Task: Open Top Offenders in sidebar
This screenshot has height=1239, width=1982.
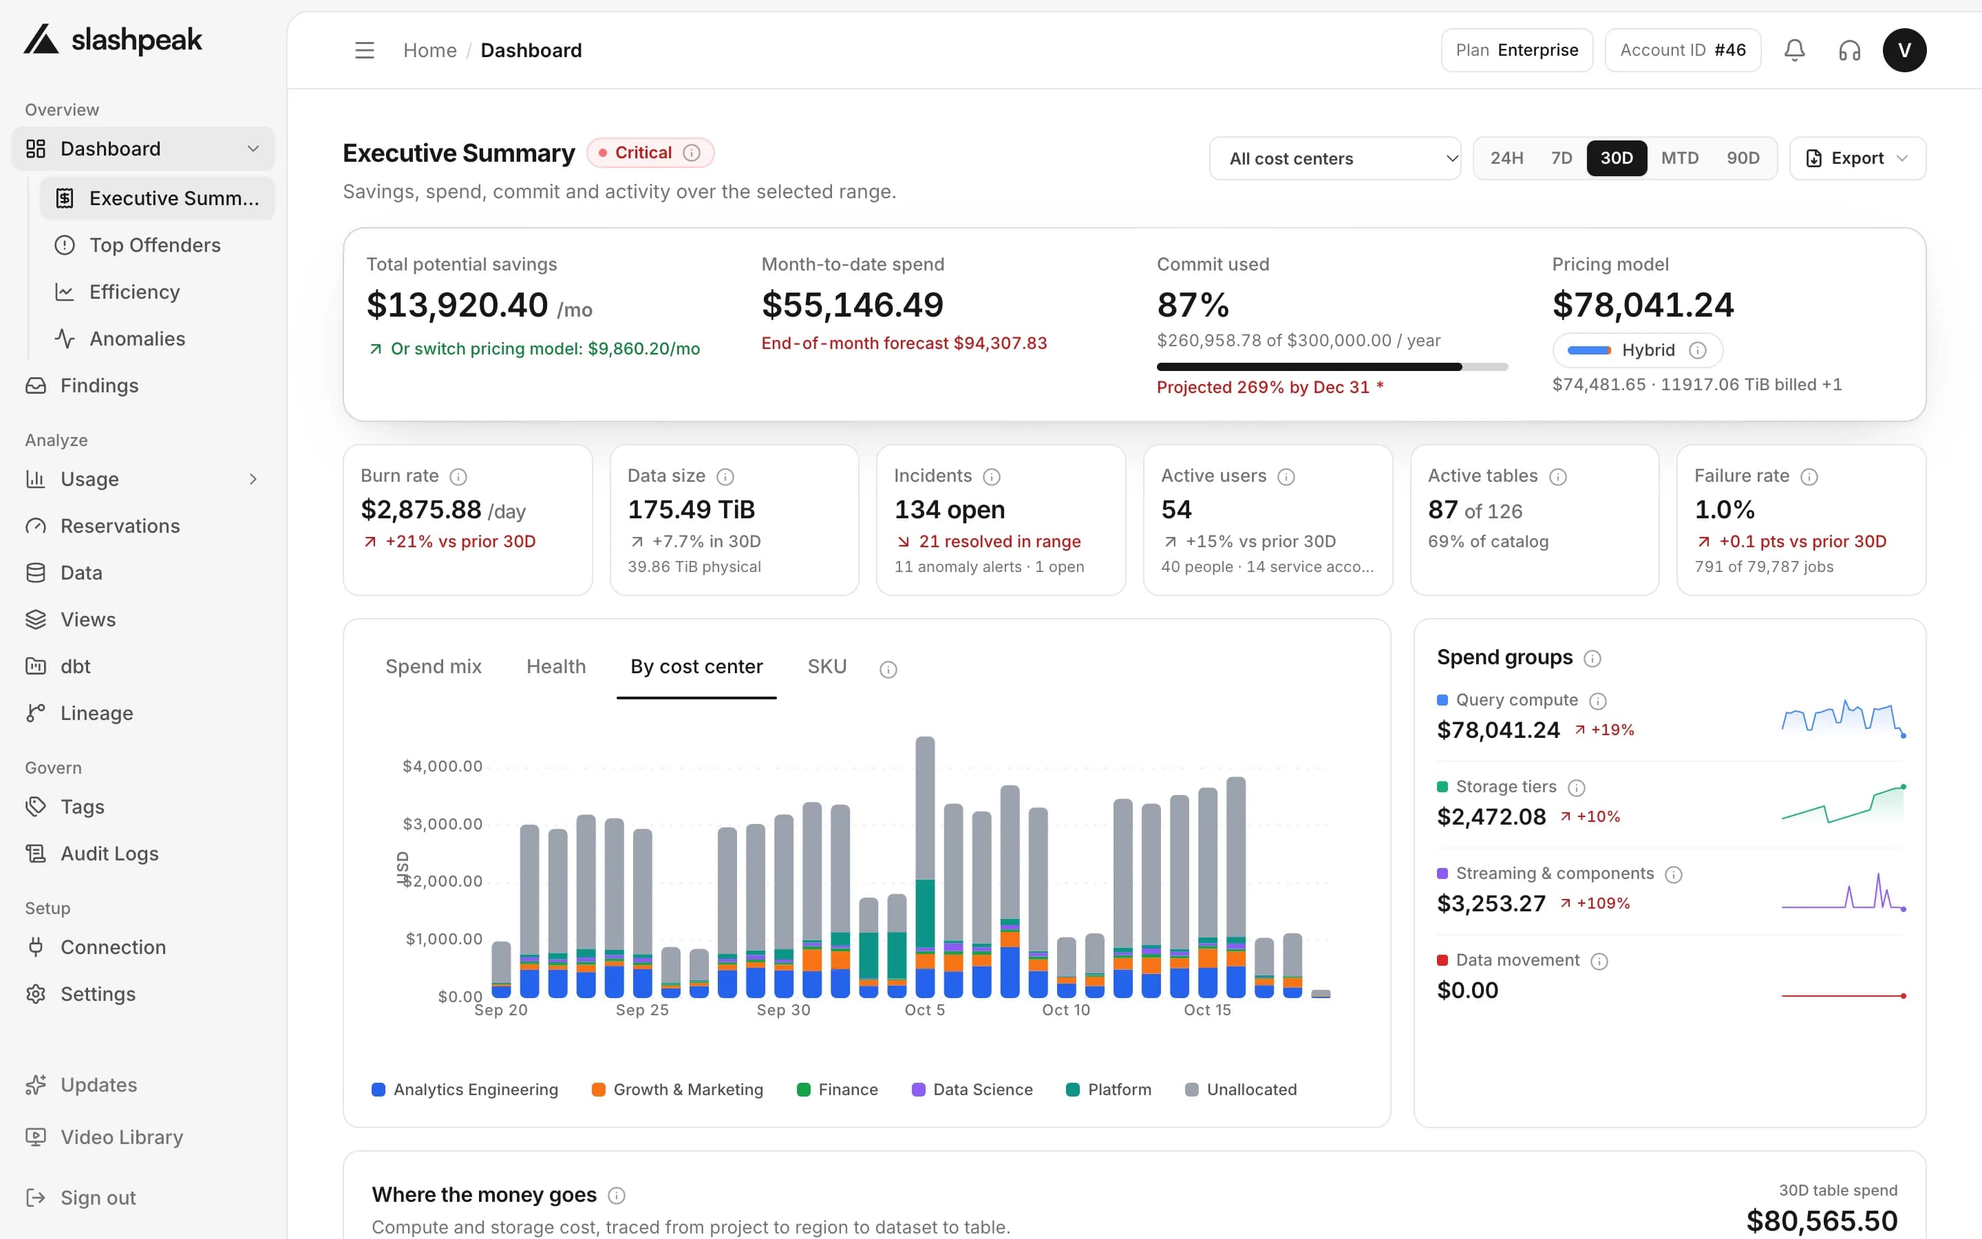Action: pos(157,245)
